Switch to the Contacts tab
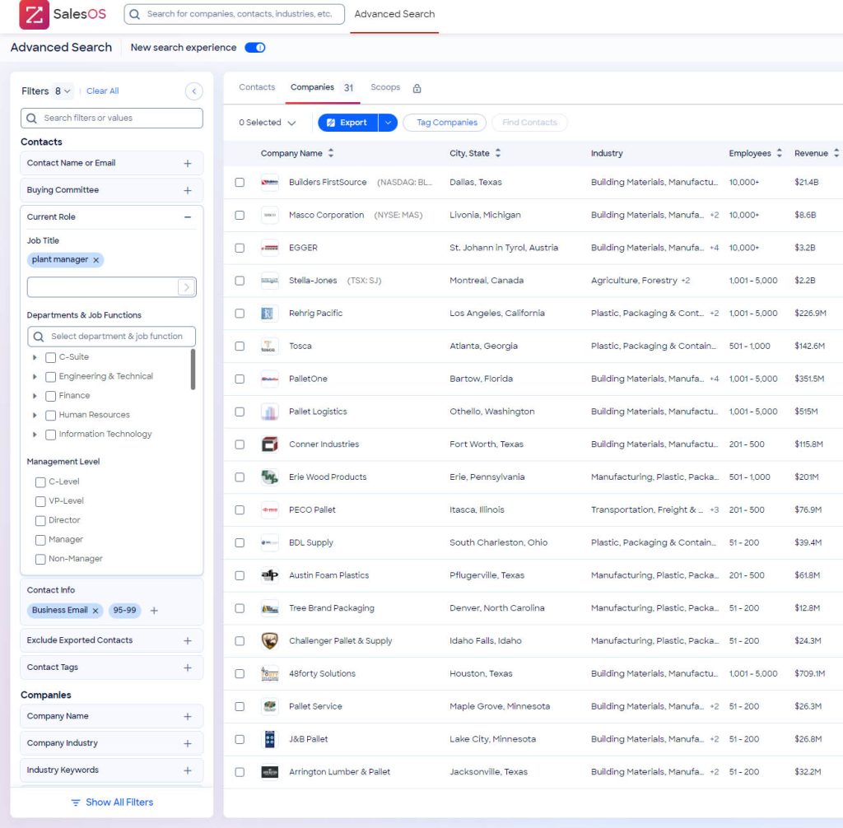This screenshot has width=843, height=828. (257, 87)
